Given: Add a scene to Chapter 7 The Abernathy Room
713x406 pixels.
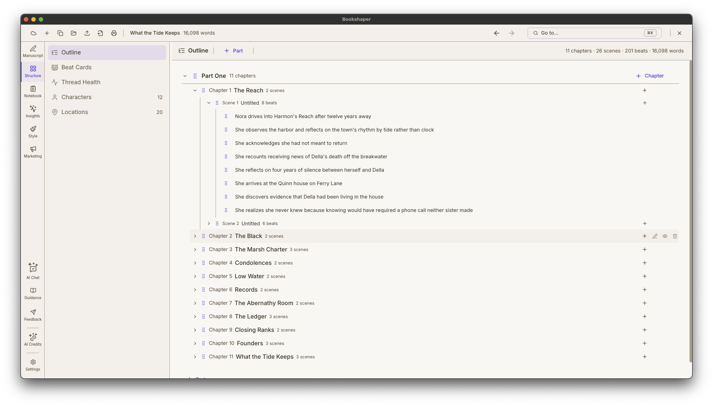Looking at the screenshot, I should [x=645, y=303].
